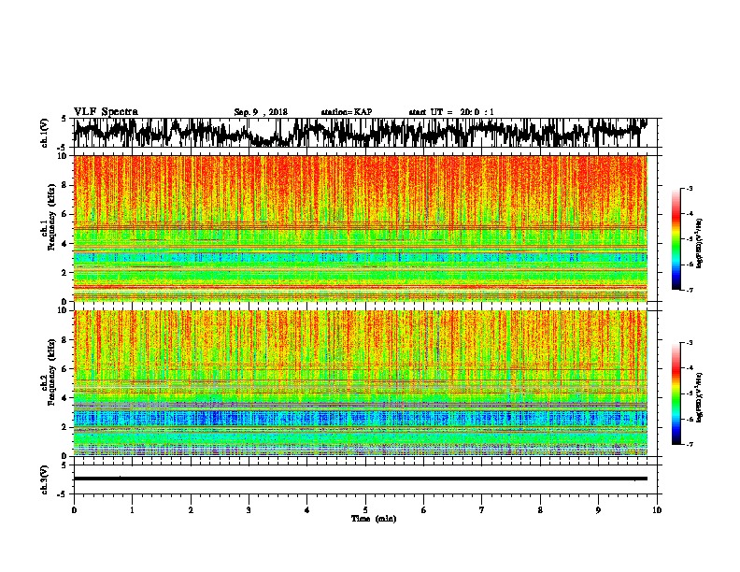Click the ch.2 spectrogram color scale bar

(676, 393)
